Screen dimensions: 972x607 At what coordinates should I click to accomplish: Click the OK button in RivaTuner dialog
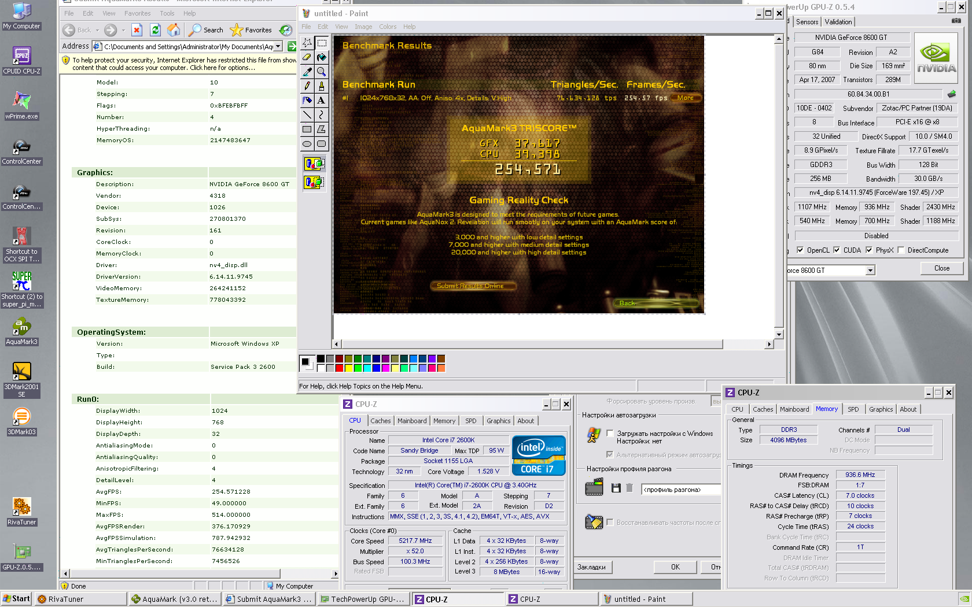(675, 567)
